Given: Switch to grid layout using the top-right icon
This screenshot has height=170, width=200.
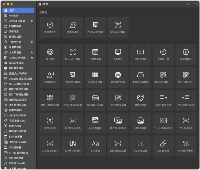Looking at the screenshot, I should 189,4.
